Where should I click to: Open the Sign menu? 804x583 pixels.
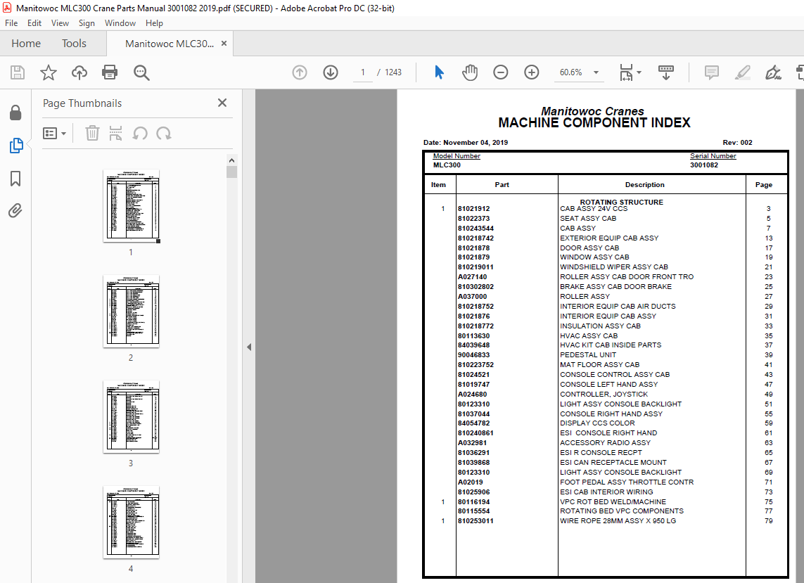[x=87, y=23]
